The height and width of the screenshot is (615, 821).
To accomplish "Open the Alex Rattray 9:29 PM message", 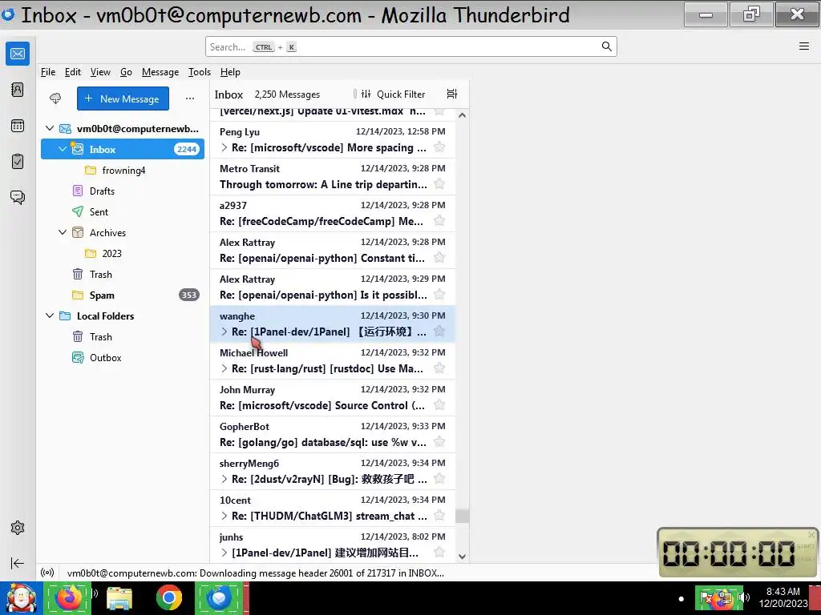I will [333, 287].
